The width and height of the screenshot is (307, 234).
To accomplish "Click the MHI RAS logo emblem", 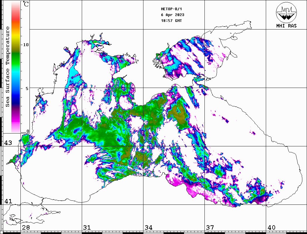I will point(286,12).
